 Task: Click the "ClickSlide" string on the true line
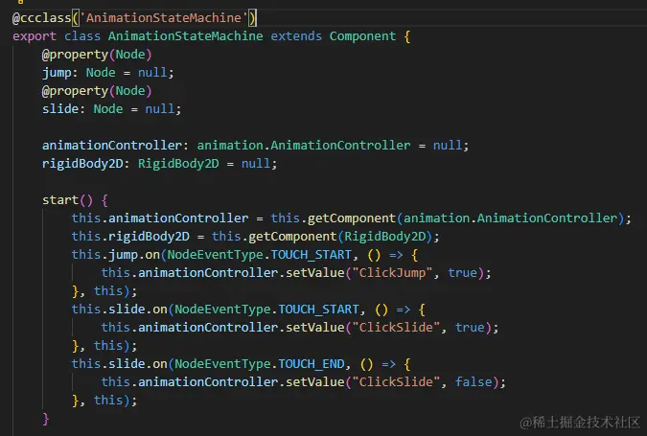(x=396, y=327)
